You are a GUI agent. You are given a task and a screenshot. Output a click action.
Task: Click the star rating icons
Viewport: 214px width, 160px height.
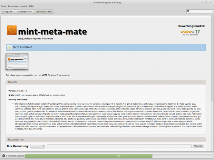(187, 32)
